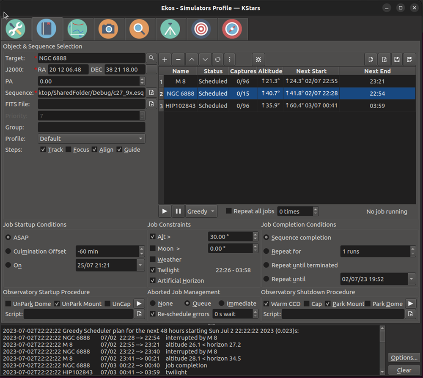Move the selected job up

coord(192,59)
